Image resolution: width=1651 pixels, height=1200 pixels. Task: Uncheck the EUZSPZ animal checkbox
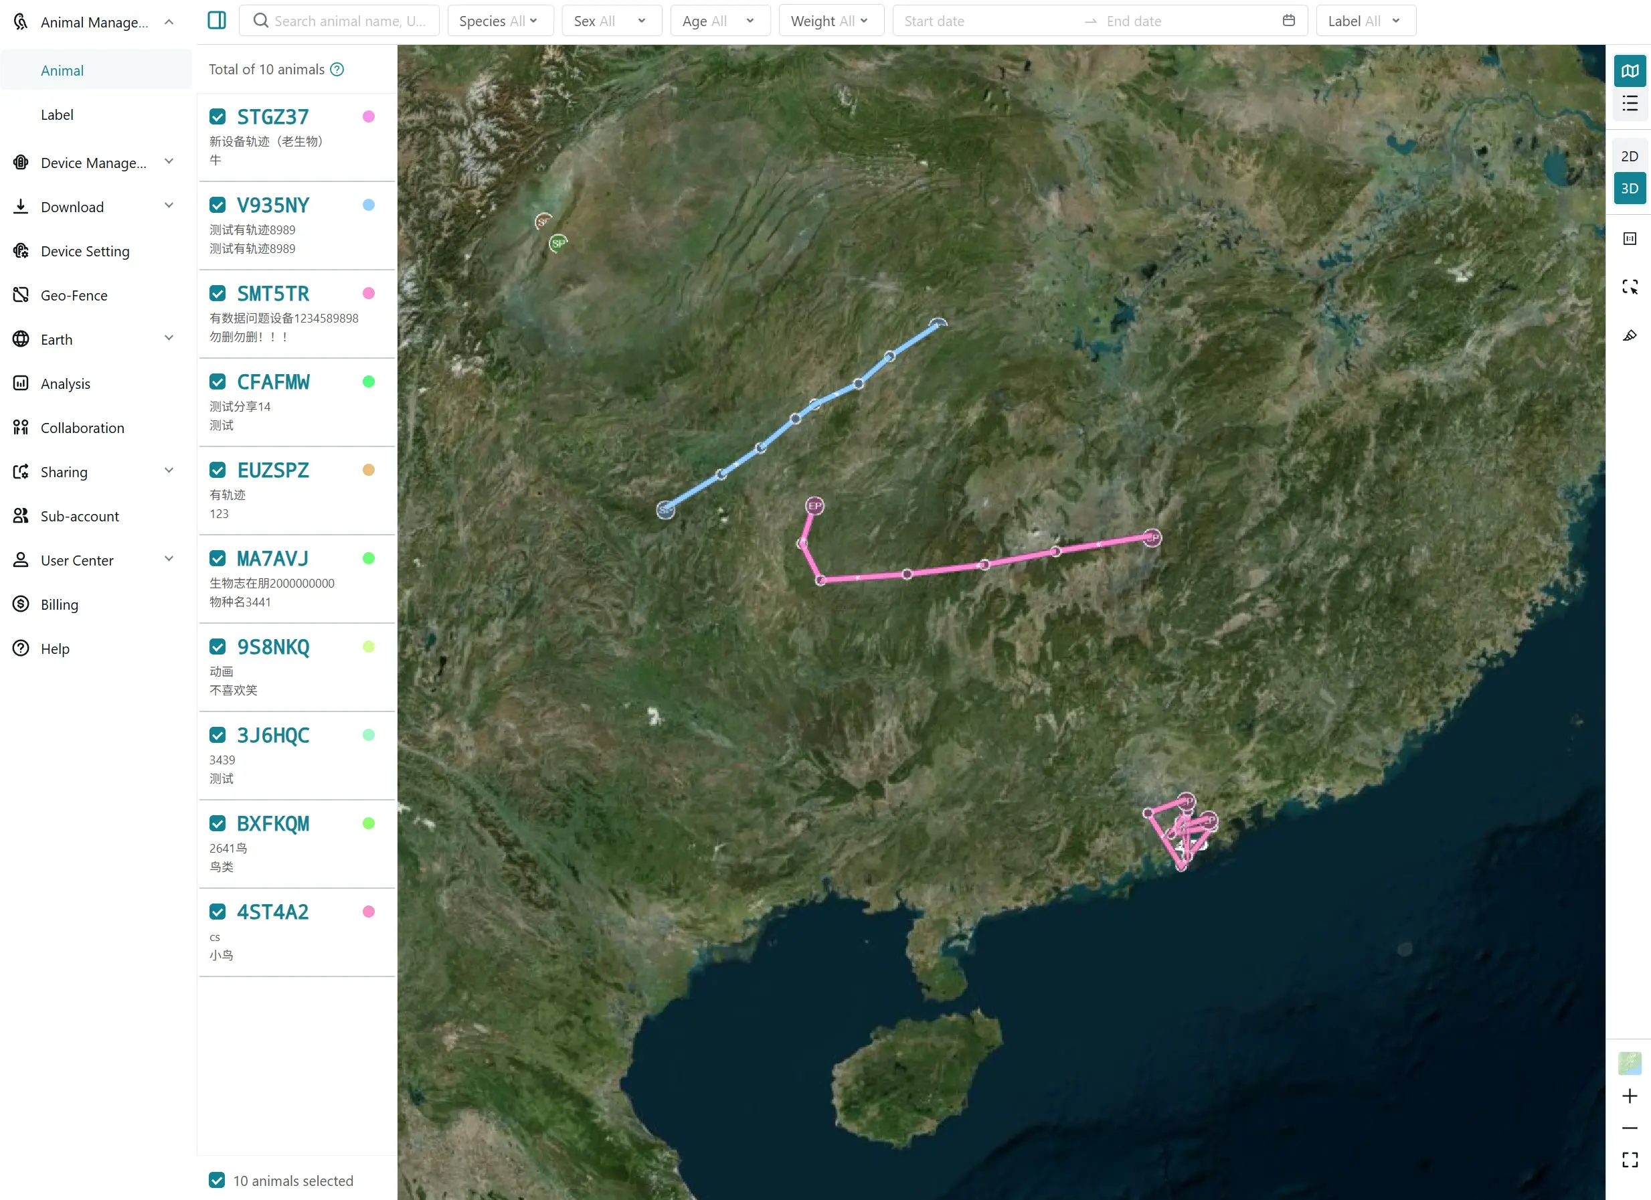[x=218, y=470]
